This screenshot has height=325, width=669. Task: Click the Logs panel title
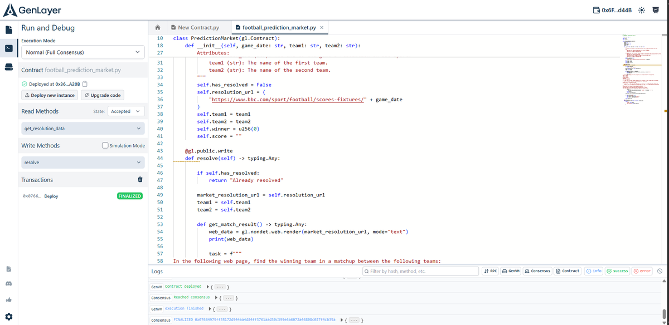coord(157,271)
